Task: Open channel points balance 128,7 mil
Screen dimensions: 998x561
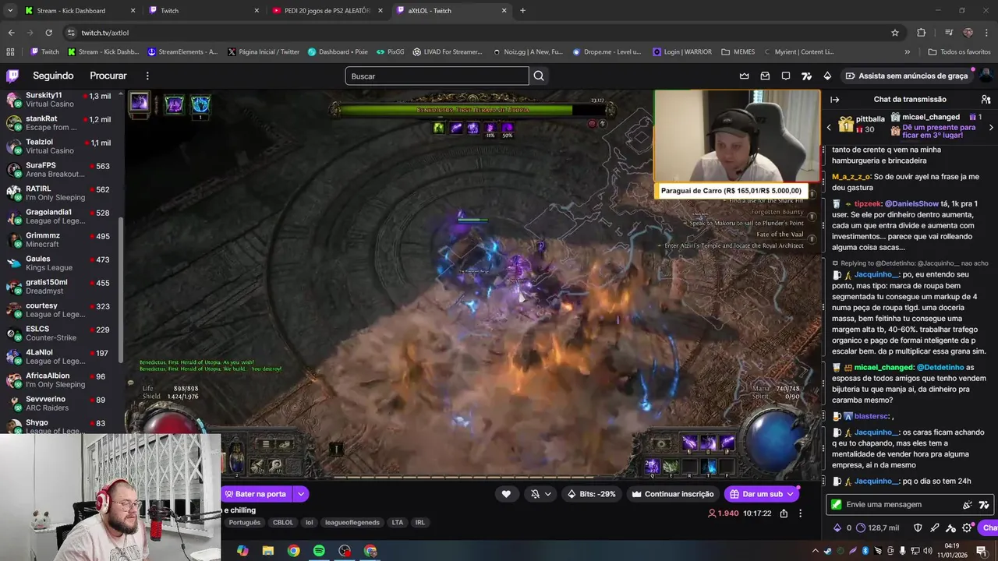Action: tap(877, 527)
